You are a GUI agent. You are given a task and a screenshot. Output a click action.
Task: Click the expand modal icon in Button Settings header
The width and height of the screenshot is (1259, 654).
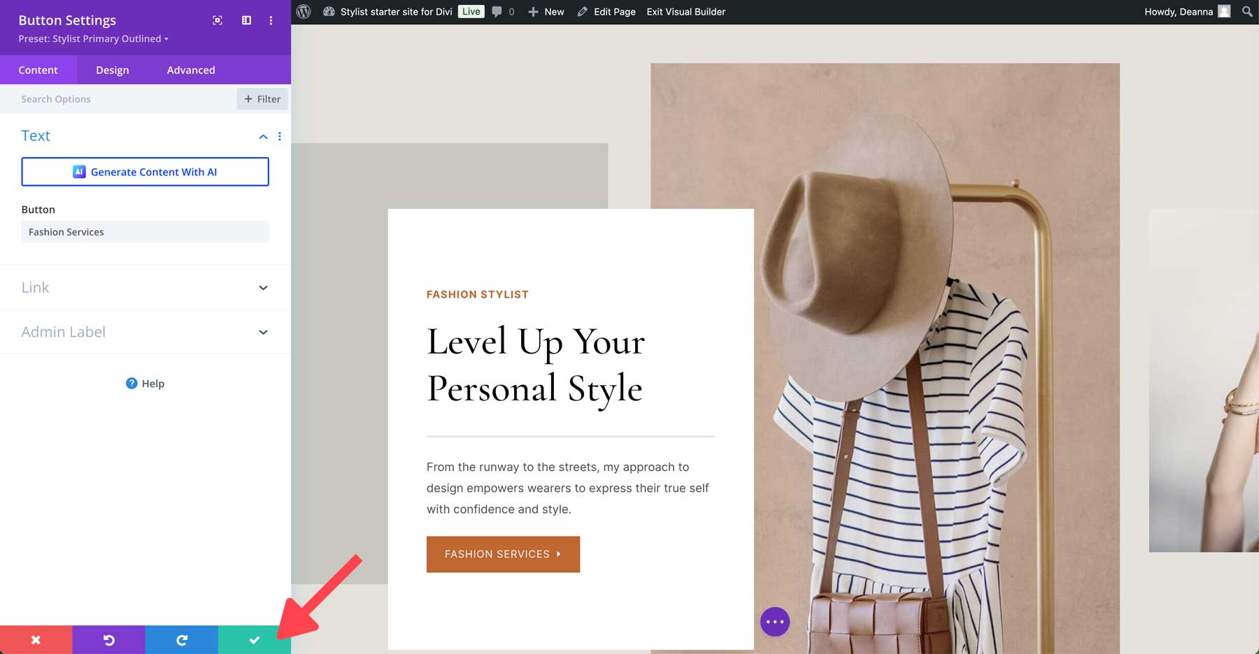pos(217,20)
